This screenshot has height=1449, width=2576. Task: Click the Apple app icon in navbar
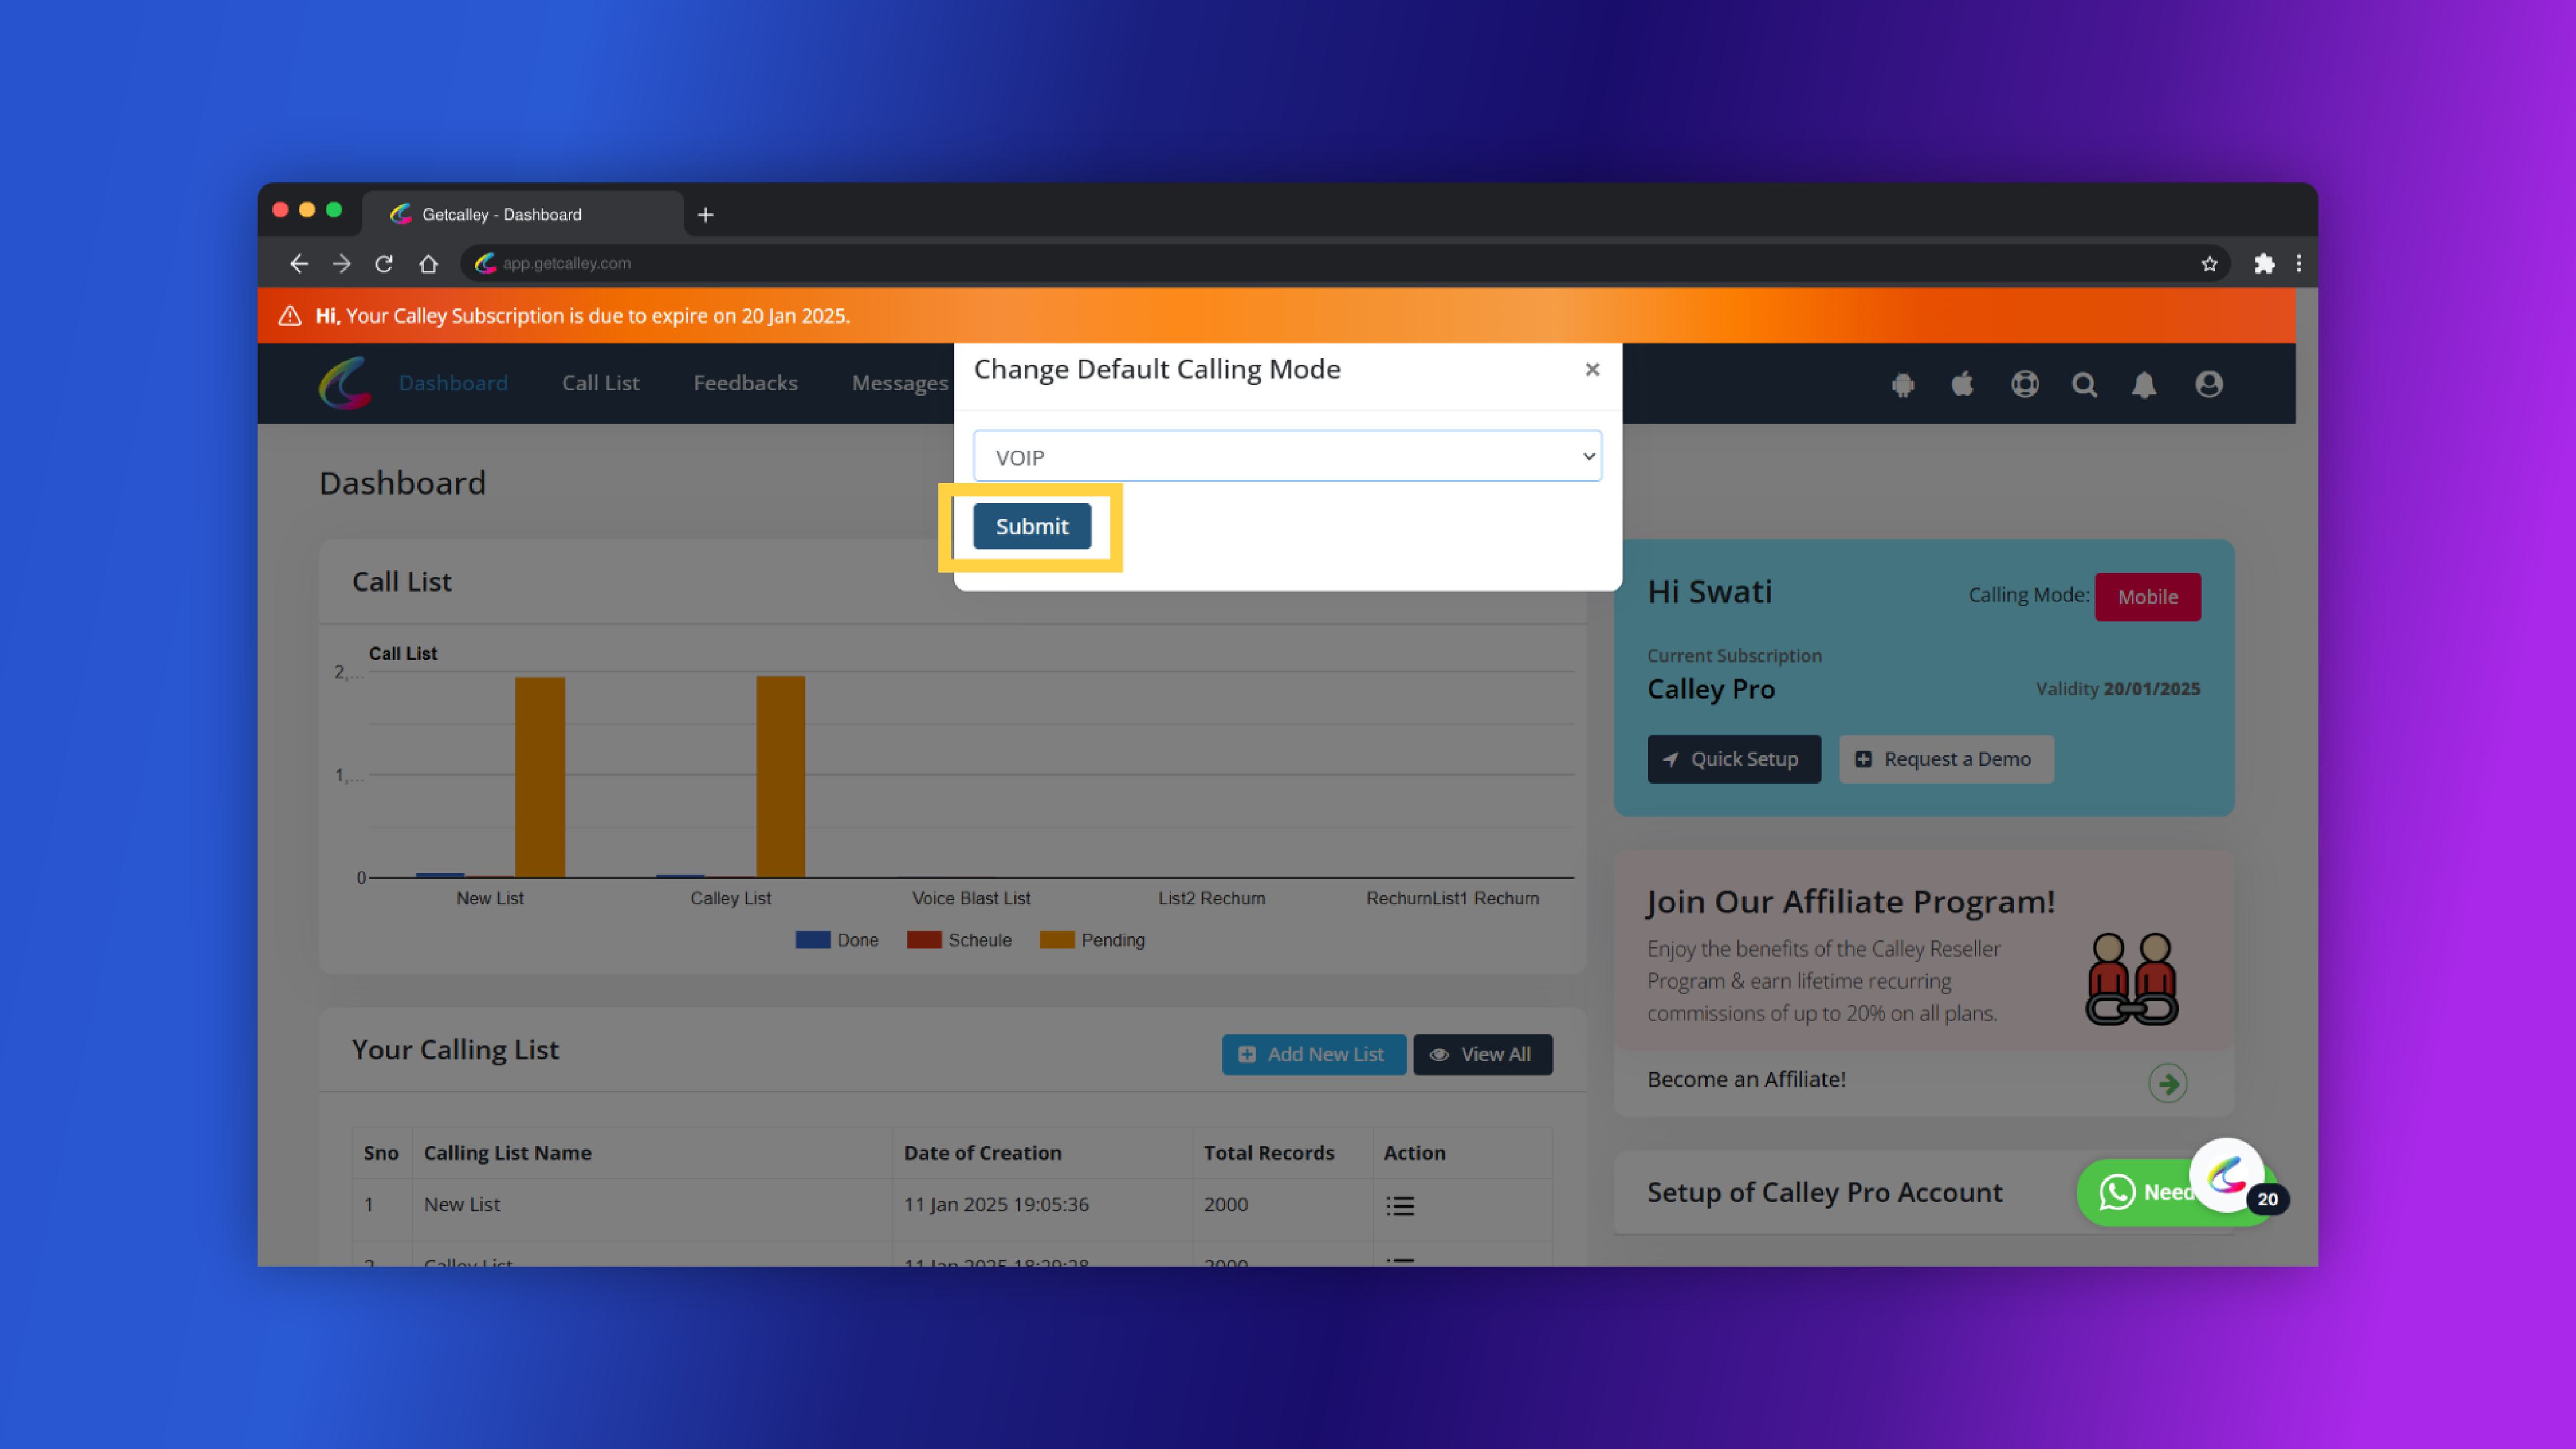(1963, 384)
